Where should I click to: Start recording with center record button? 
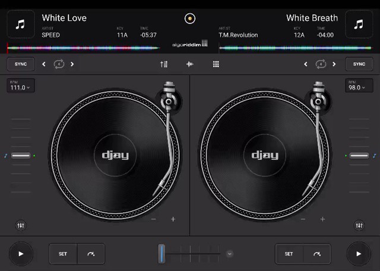click(x=190, y=18)
